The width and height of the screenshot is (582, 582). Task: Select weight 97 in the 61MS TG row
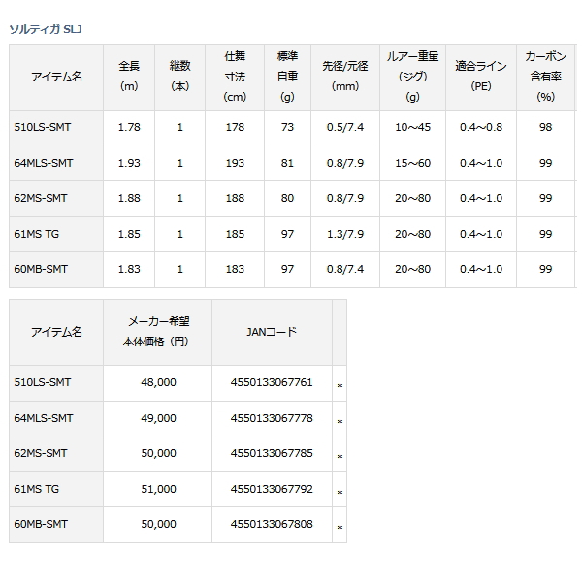tap(287, 234)
